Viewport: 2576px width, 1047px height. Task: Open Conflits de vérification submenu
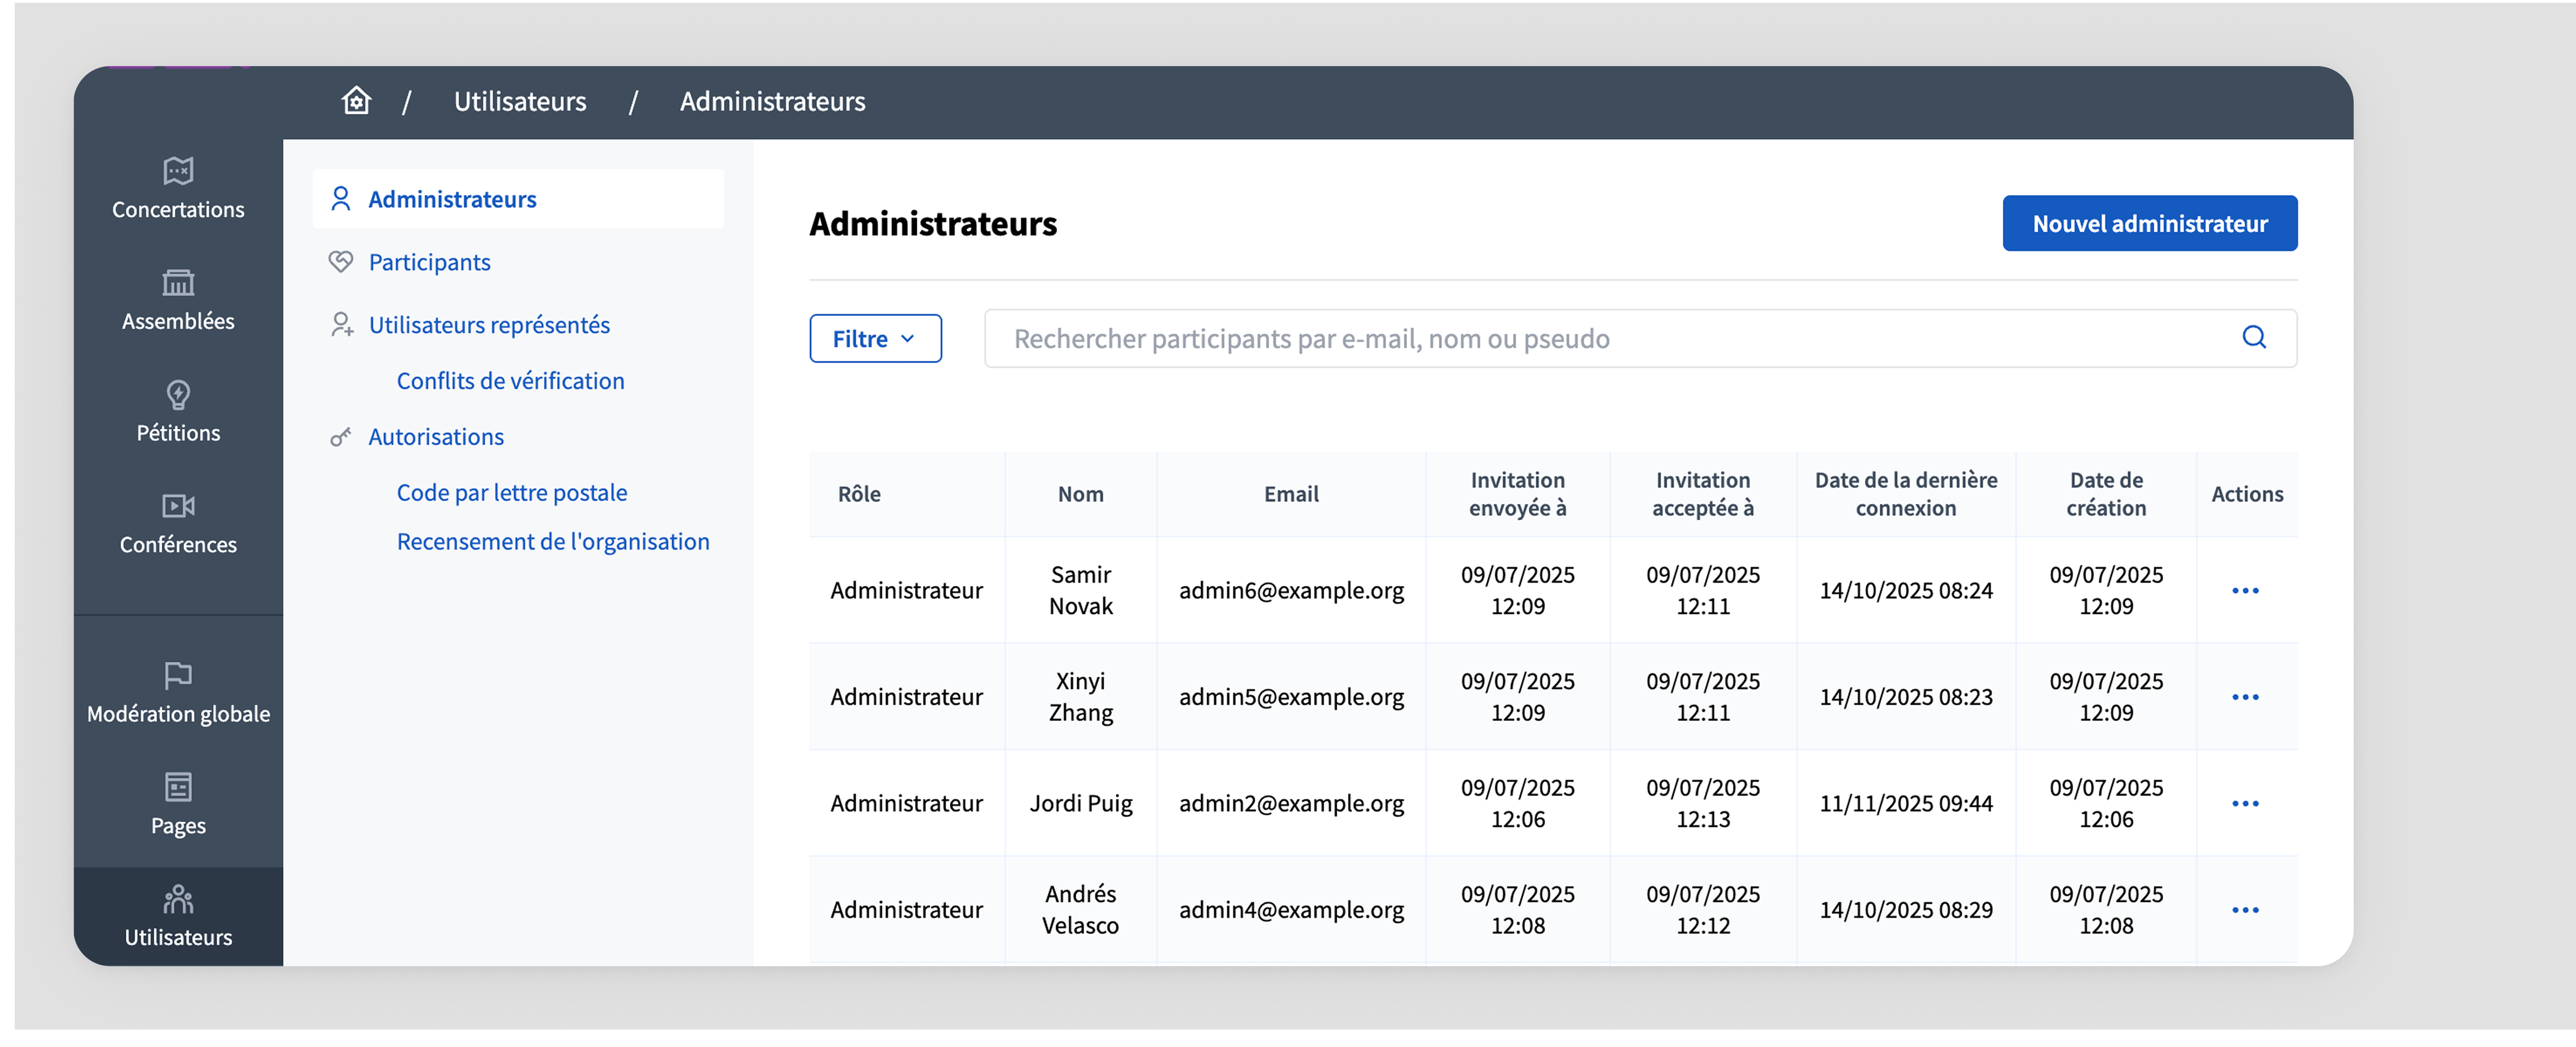(510, 381)
